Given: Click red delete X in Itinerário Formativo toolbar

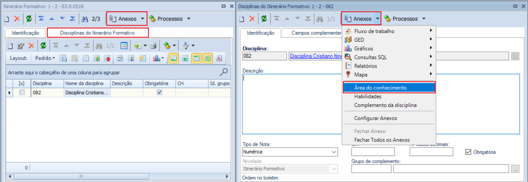Looking at the screenshot, I should click(17, 19).
